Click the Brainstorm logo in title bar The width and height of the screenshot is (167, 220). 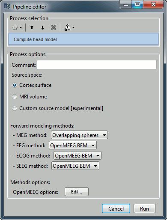[x=7, y=6]
